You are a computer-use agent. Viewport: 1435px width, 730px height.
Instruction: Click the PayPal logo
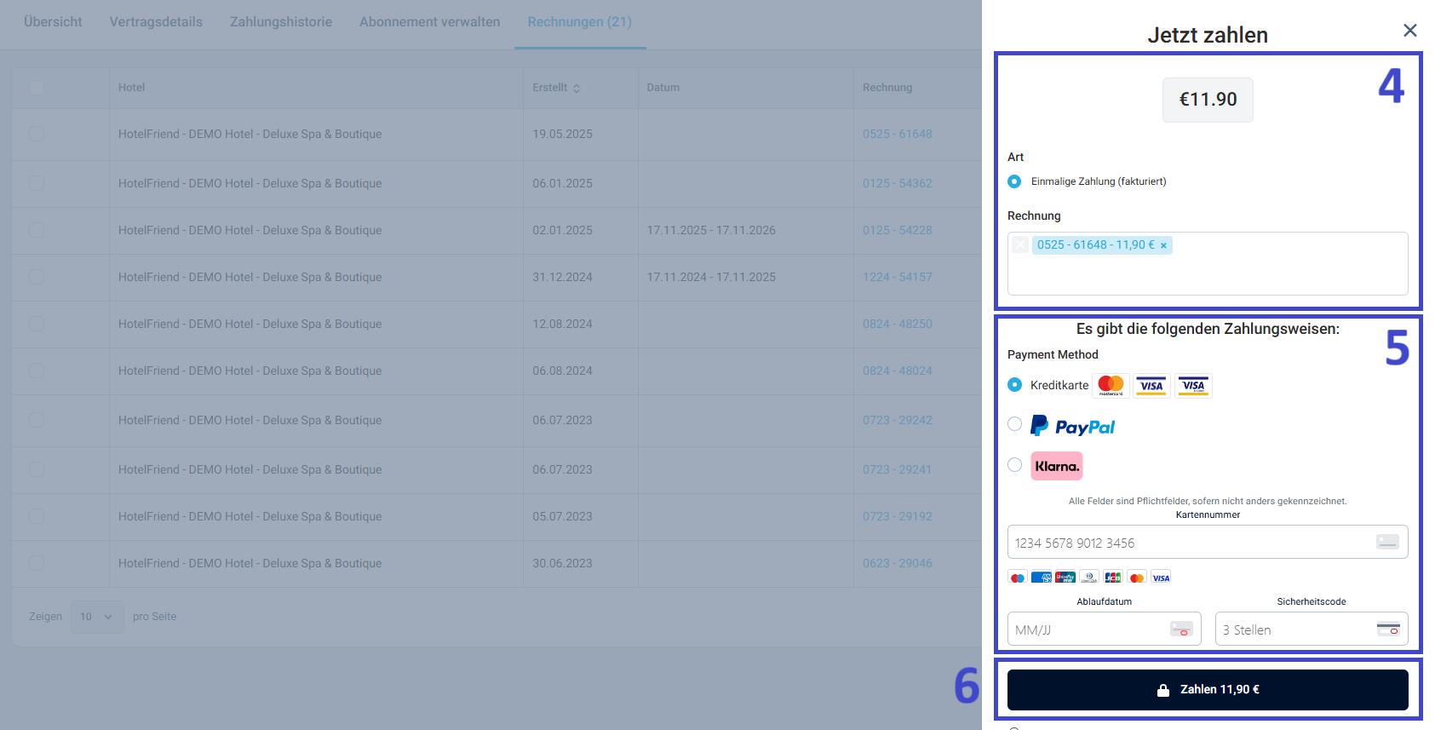pyautogui.click(x=1072, y=425)
